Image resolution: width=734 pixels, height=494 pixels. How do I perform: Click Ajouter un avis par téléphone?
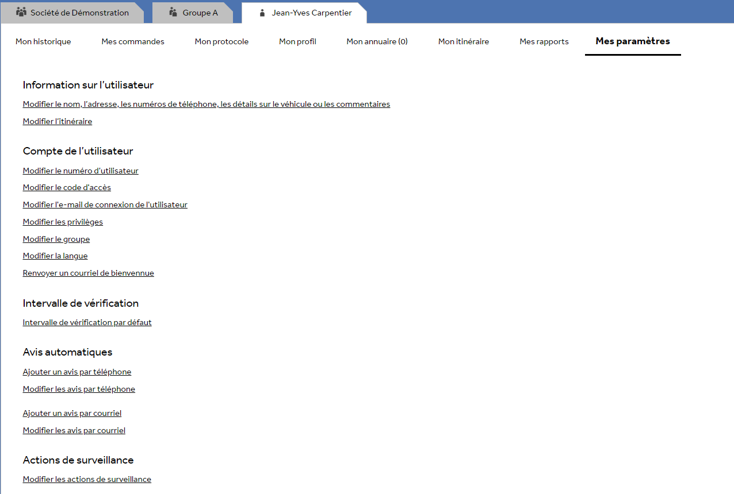(x=77, y=372)
